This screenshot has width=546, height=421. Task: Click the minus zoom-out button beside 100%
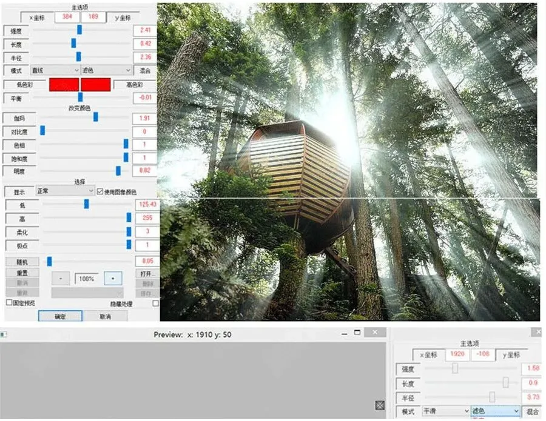click(61, 279)
